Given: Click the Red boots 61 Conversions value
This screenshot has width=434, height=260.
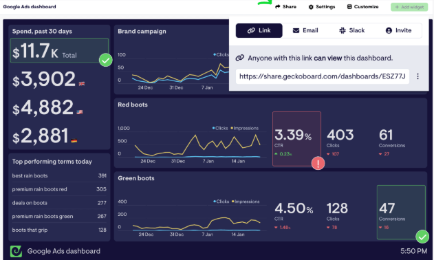Looking at the screenshot, I should [x=386, y=135].
